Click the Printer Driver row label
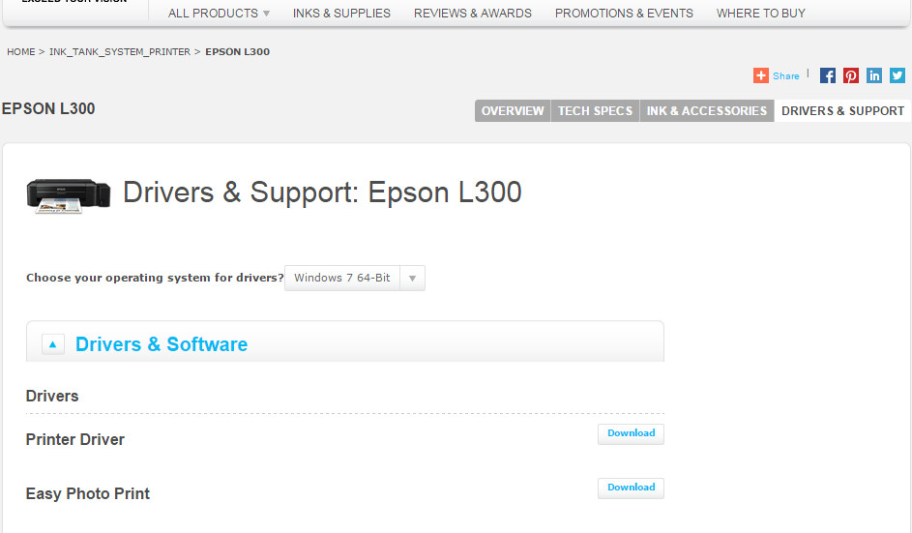The width and height of the screenshot is (912, 533). tap(75, 439)
